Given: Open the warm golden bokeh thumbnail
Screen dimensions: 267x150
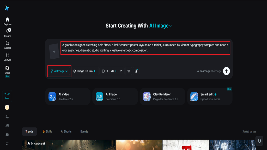Looking at the screenshot, I should coord(139,145).
